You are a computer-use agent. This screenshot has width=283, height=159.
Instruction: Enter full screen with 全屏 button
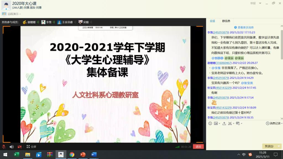click(x=31, y=147)
